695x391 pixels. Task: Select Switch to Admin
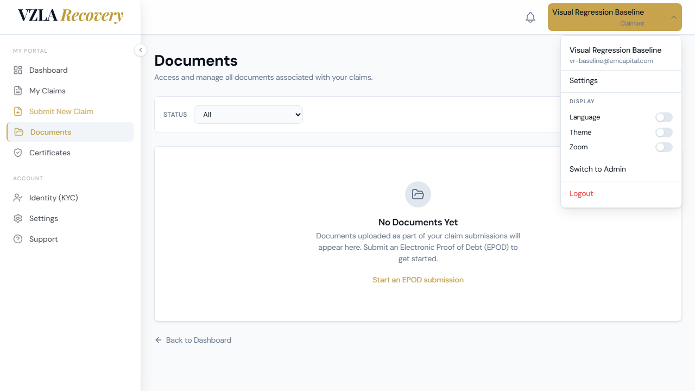click(621, 169)
